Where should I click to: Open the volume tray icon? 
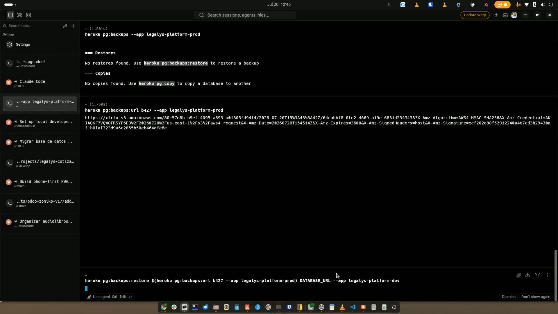pos(543,5)
